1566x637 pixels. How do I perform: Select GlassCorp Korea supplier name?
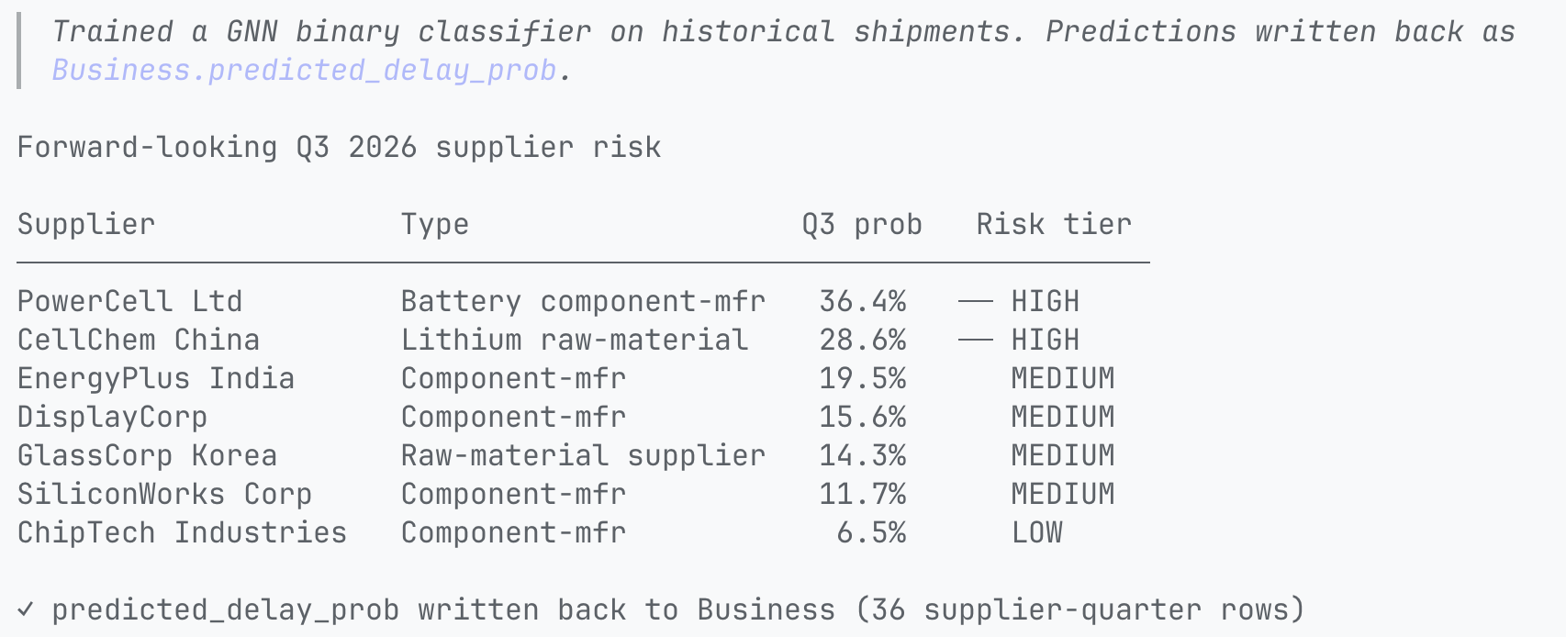click(147, 456)
